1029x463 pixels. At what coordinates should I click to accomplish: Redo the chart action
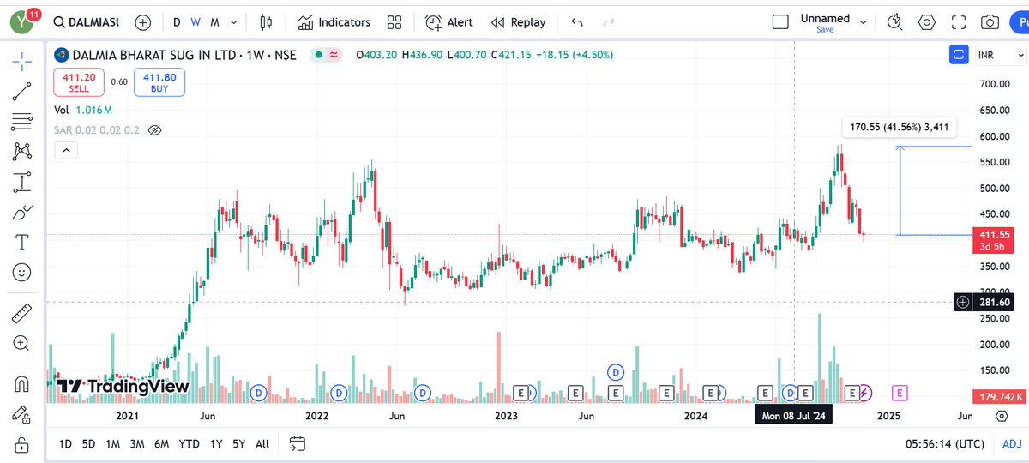(609, 22)
